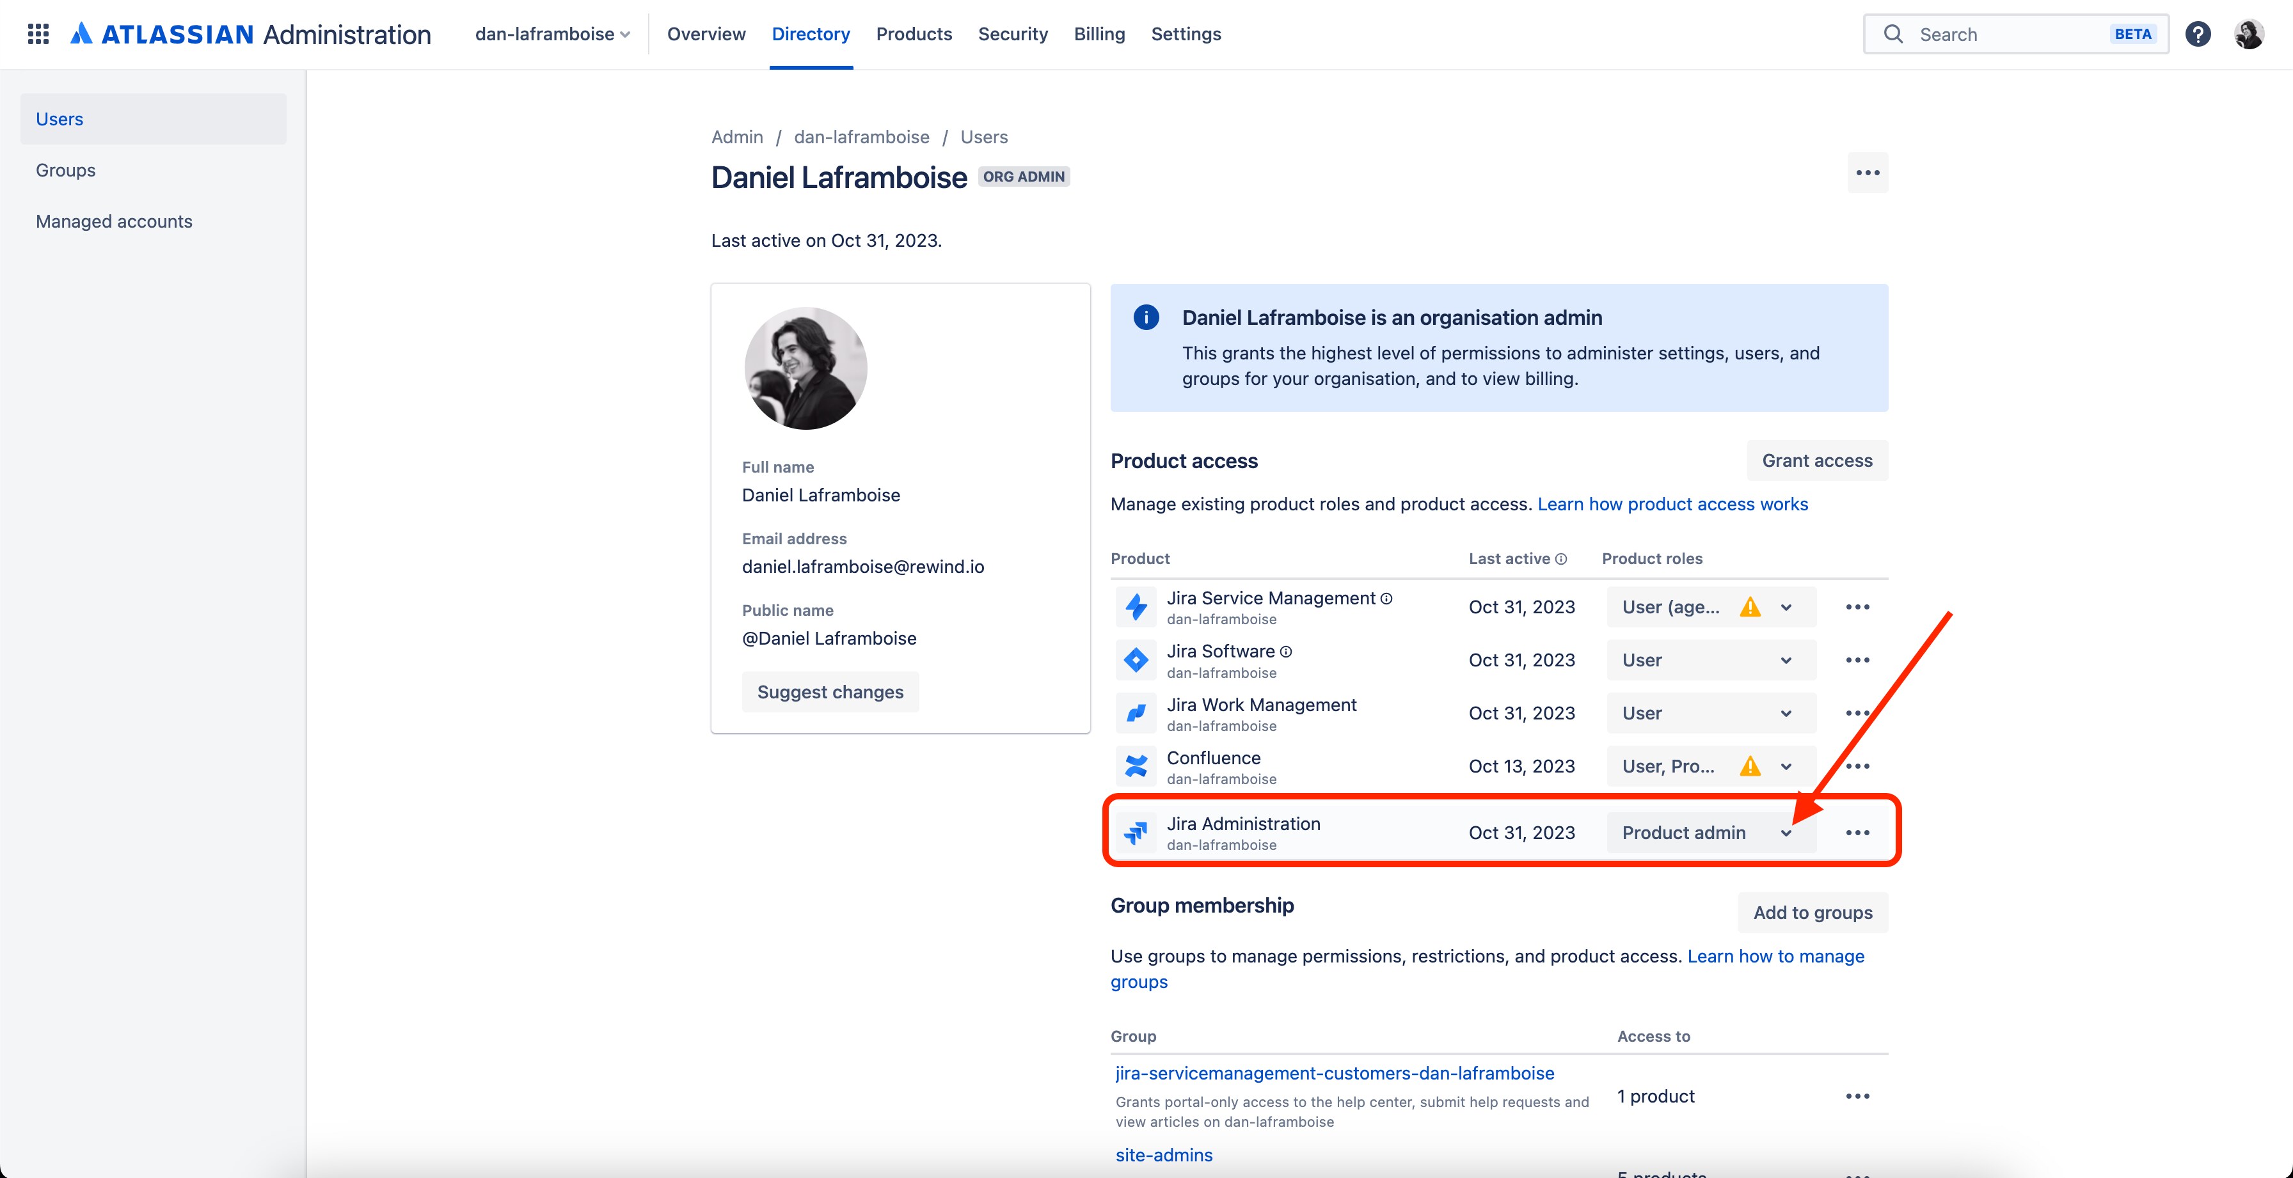Screen dimensions: 2293x1178
Task: Open Jira Work Management User role dropdown
Action: (1711, 714)
